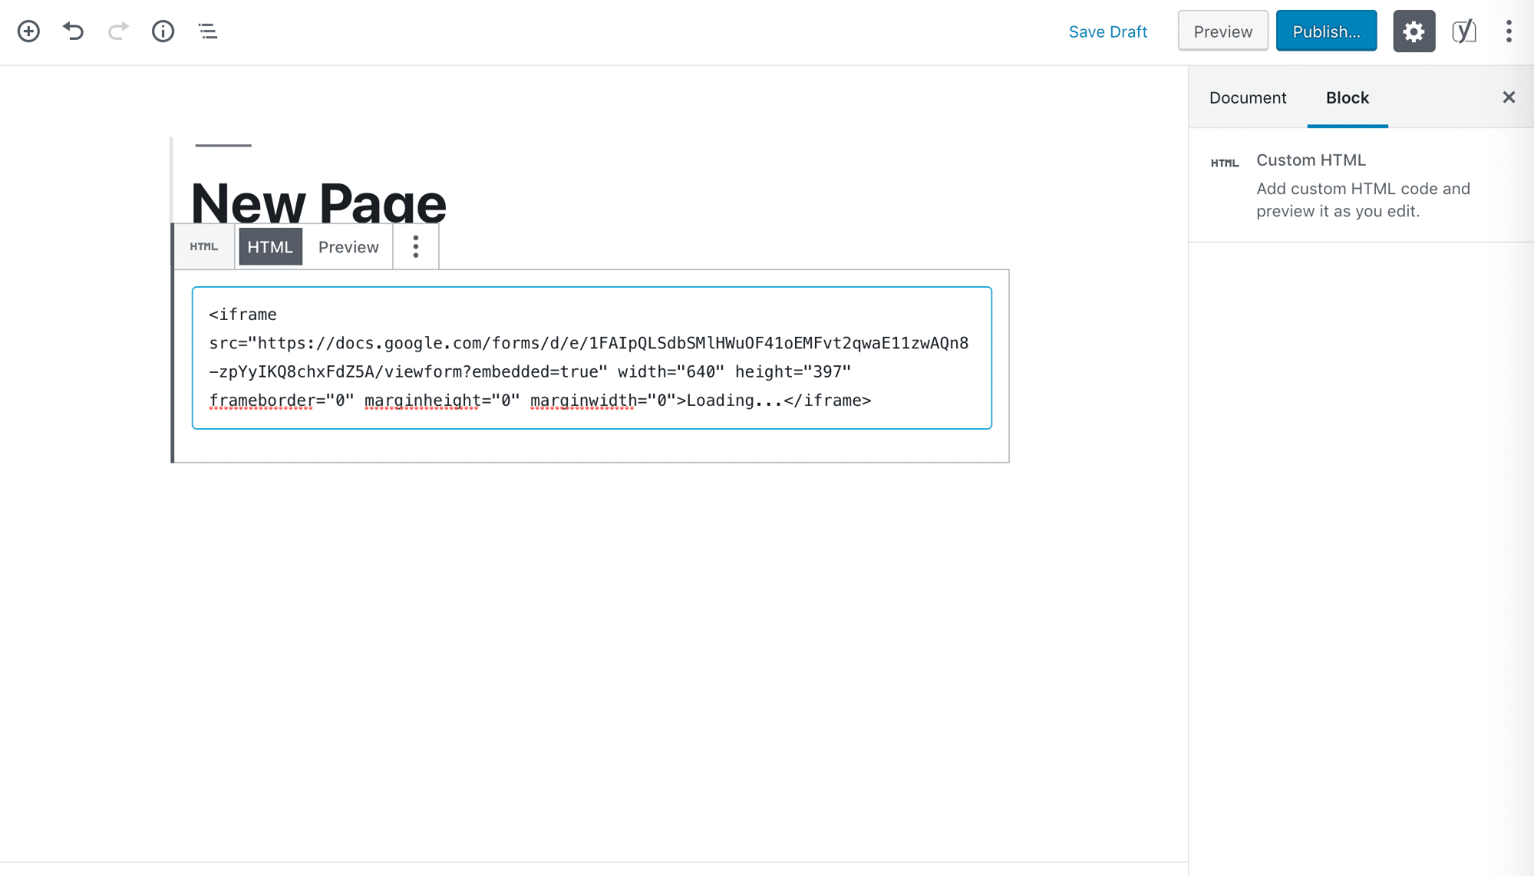The width and height of the screenshot is (1534, 877).
Task: Select the Document tab
Action: coord(1248,97)
